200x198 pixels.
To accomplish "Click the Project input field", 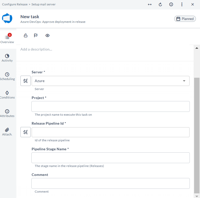I will tap(110, 106).
